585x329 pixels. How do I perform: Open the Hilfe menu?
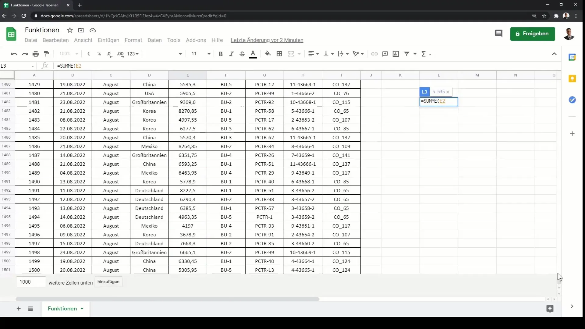[x=217, y=40]
